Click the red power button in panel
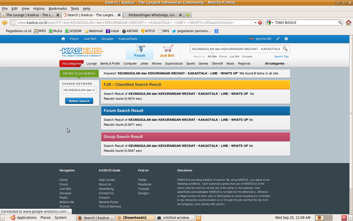 (x=344, y=218)
